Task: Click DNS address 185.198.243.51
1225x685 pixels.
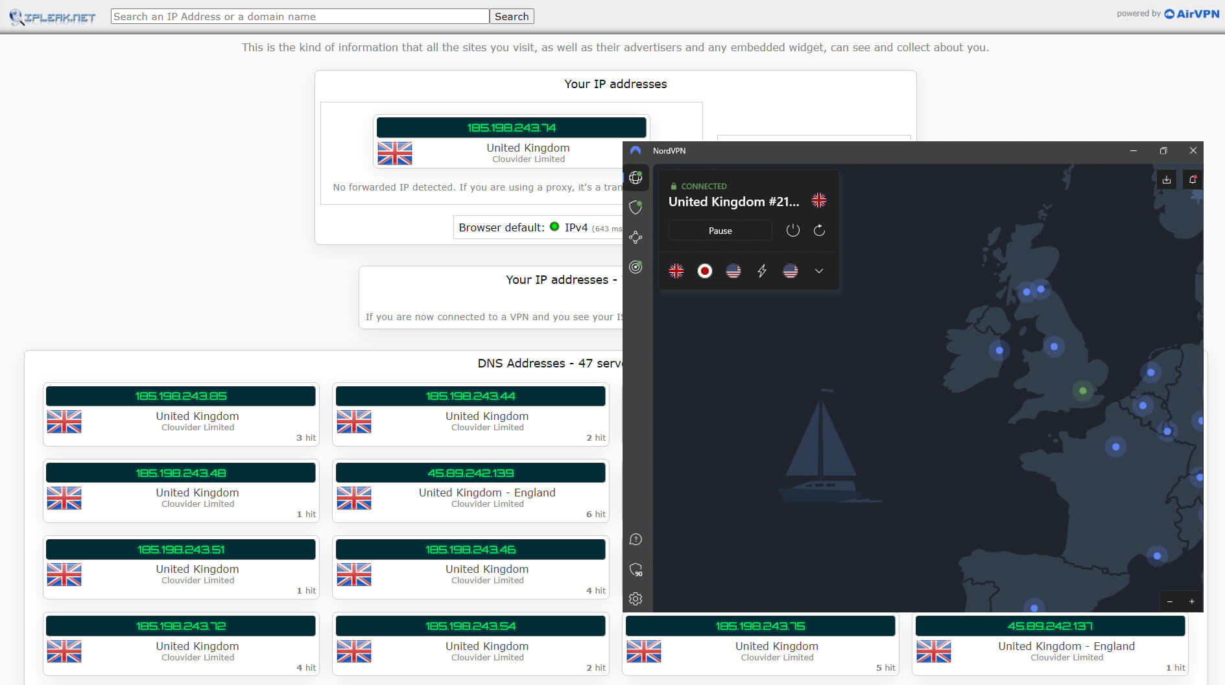Action: [x=181, y=550]
